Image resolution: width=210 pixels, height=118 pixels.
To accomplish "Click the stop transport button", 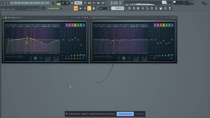I will pos(67,3).
